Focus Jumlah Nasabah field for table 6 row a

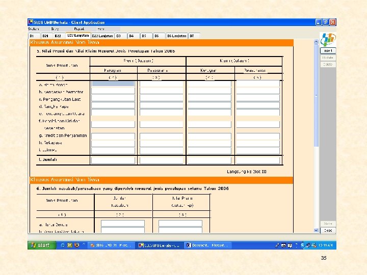(x=123, y=224)
